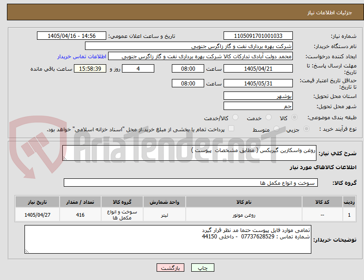Toggle the treasury bonds payment checkbox
Screen dimensions: 364x280
(x=231, y=128)
